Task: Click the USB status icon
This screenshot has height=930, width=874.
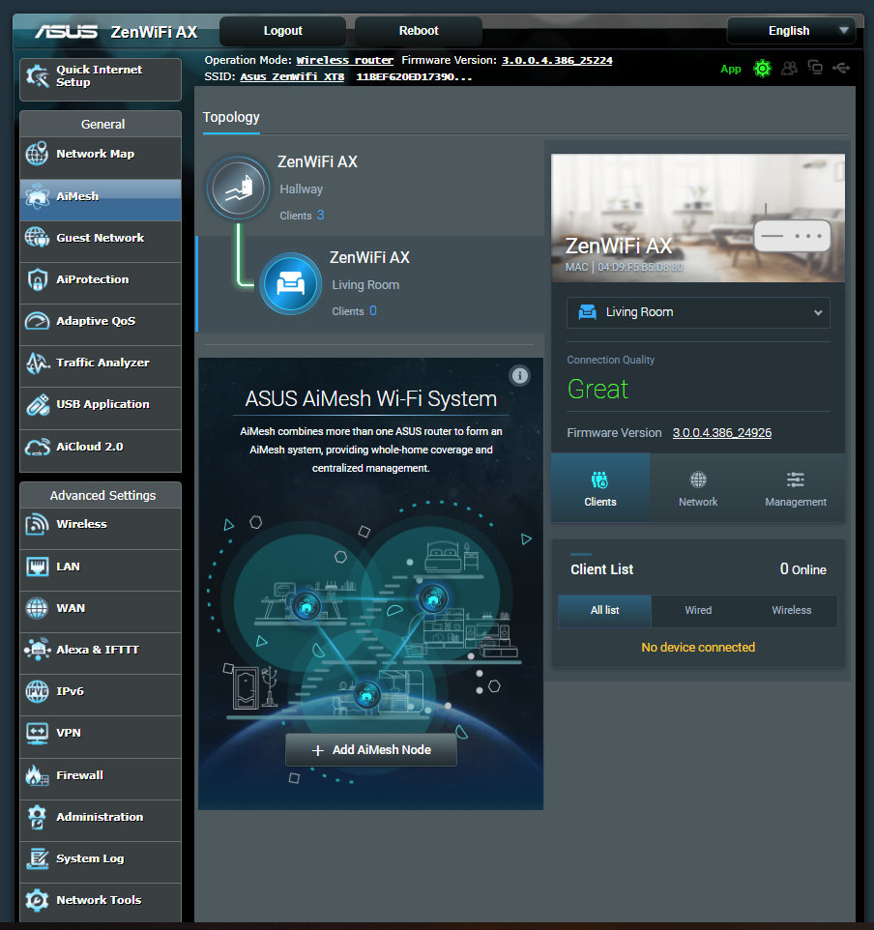Action: click(x=841, y=69)
